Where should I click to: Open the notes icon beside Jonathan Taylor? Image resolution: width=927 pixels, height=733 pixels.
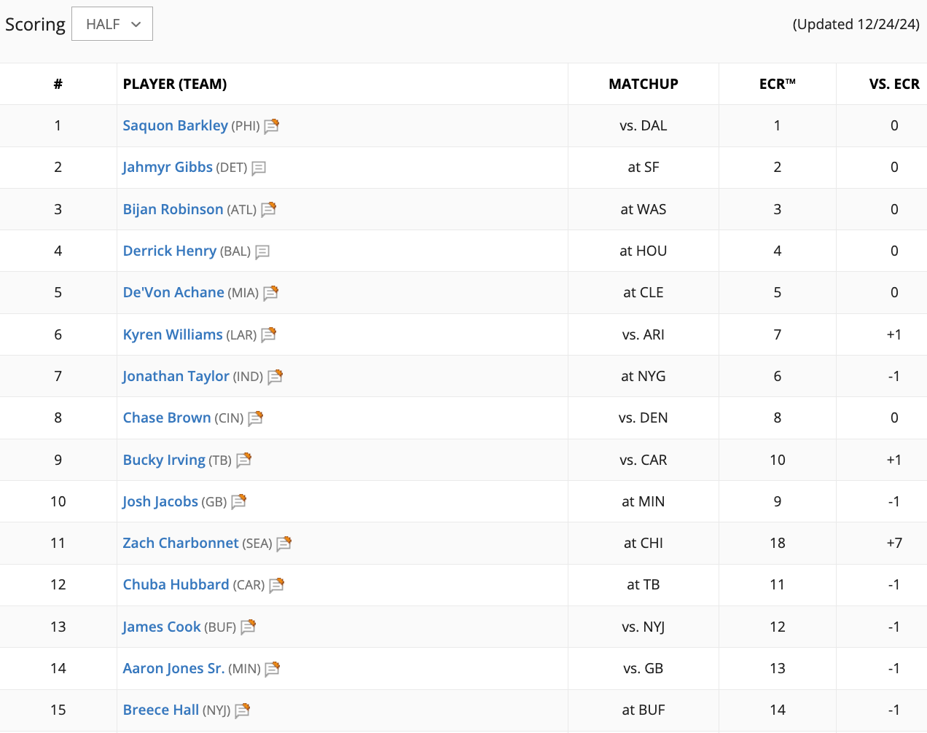pyautogui.click(x=275, y=377)
